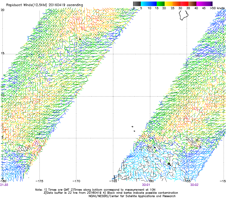The width and height of the screenshot is (226, 198).
Task: Click the green 15–20 knots legend swatch
Action: pyautogui.click(x=161, y=4)
